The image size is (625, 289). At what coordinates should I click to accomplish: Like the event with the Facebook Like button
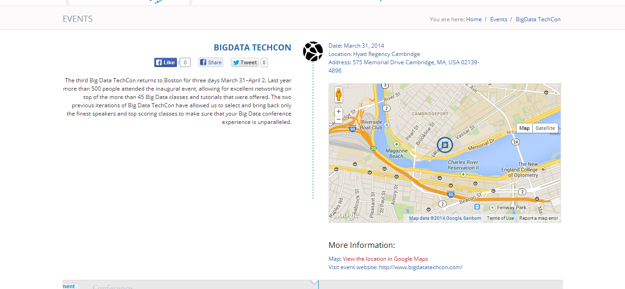(165, 62)
